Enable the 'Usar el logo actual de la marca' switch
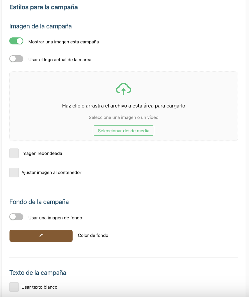Viewport: 249px width, 297px height. point(16,59)
